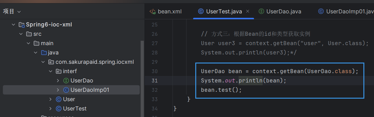Viewport: 374px width, 117px height.
Task: Select the UserTest class in project tree
Action: pos(75,109)
